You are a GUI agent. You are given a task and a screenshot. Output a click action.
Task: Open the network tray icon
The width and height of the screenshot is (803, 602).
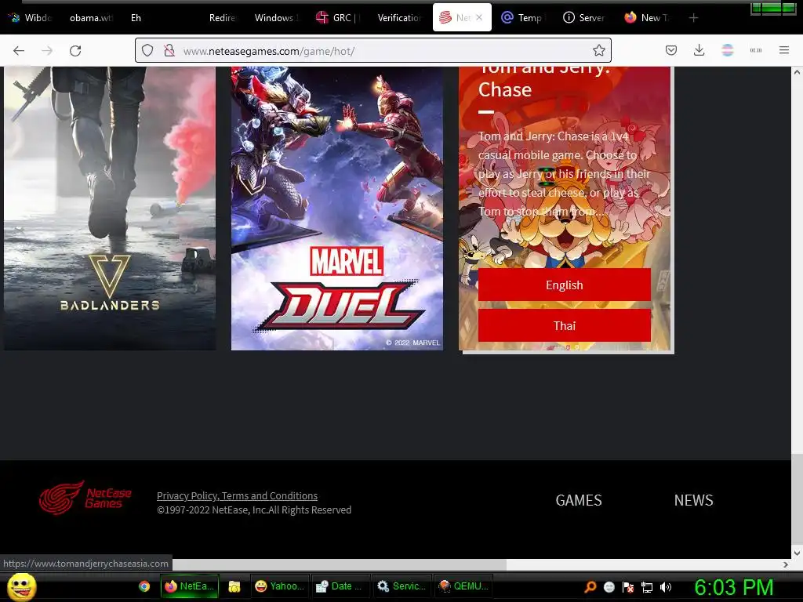[x=647, y=587]
